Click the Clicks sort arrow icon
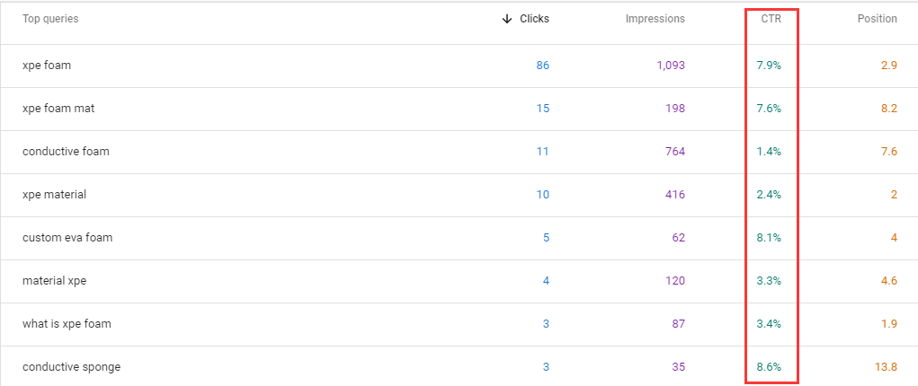The height and width of the screenshot is (386, 918). 507,19
